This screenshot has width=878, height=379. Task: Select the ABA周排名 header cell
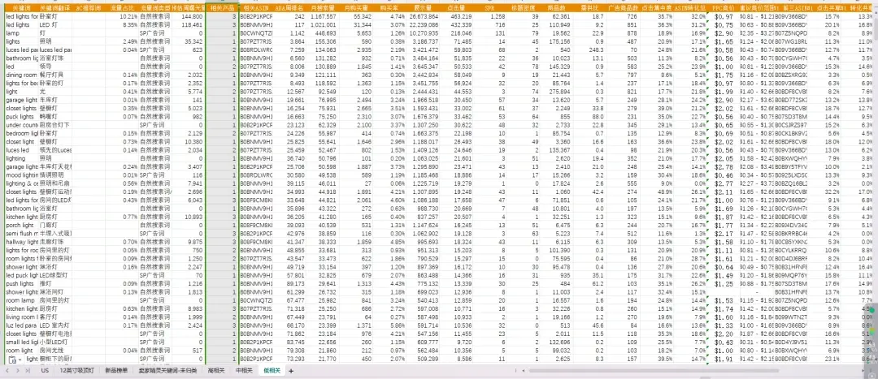click(290, 9)
